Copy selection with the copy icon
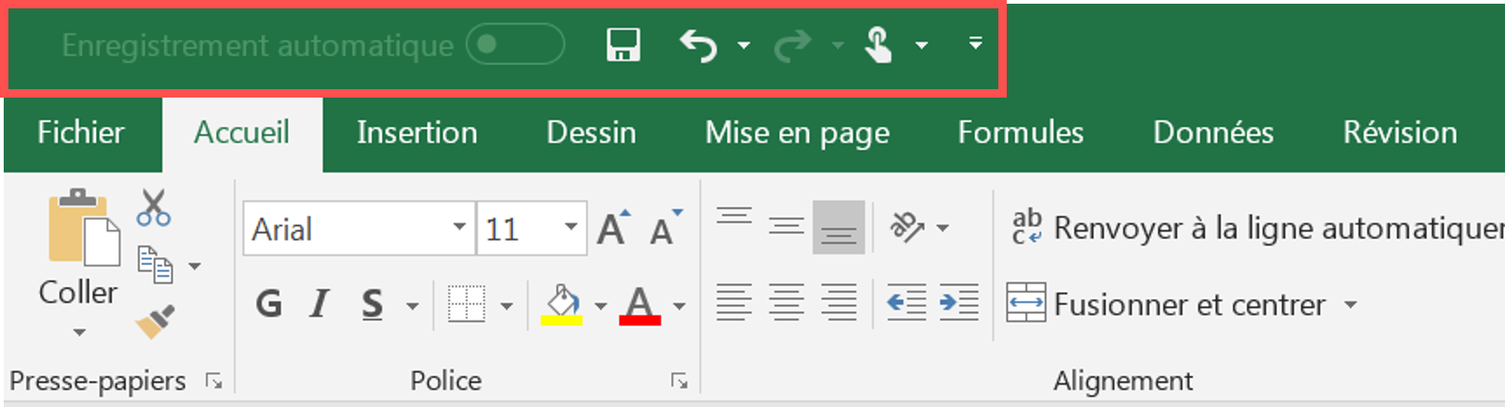 (155, 265)
